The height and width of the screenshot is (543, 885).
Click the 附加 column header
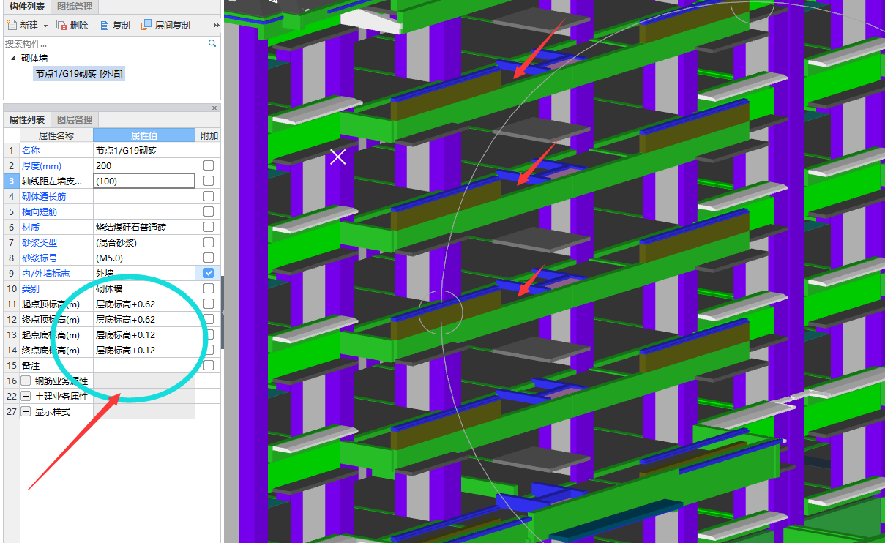[x=209, y=135]
